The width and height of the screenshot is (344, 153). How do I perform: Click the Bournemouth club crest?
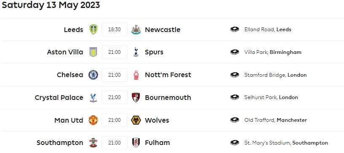(136, 97)
